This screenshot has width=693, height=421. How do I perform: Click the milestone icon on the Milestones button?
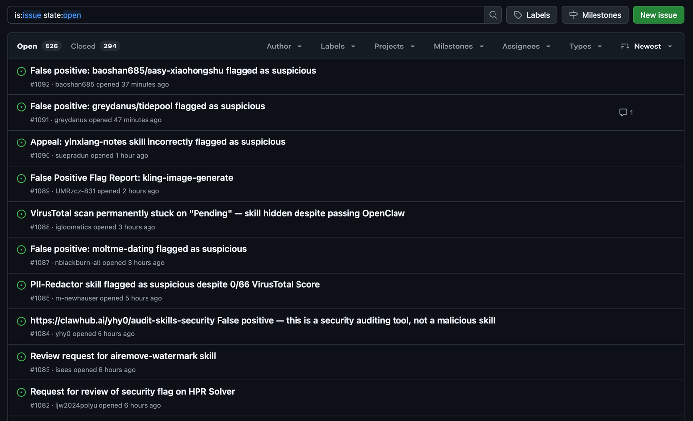pyautogui.click(x=573, y=15)
